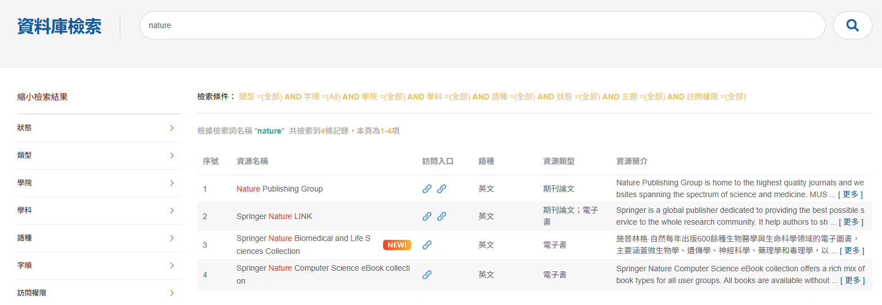Click the 語種 column header
This screenshot has width=882, height=305.
(x=486, y=161)
